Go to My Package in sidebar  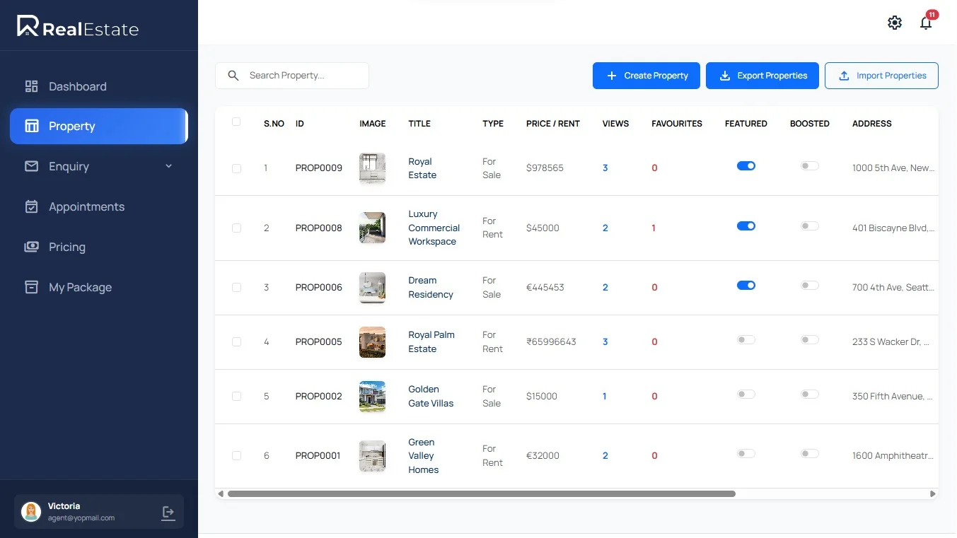(x=80, y=287)
